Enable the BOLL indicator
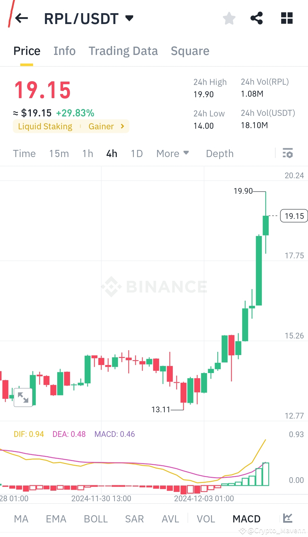 coord(96,519)
